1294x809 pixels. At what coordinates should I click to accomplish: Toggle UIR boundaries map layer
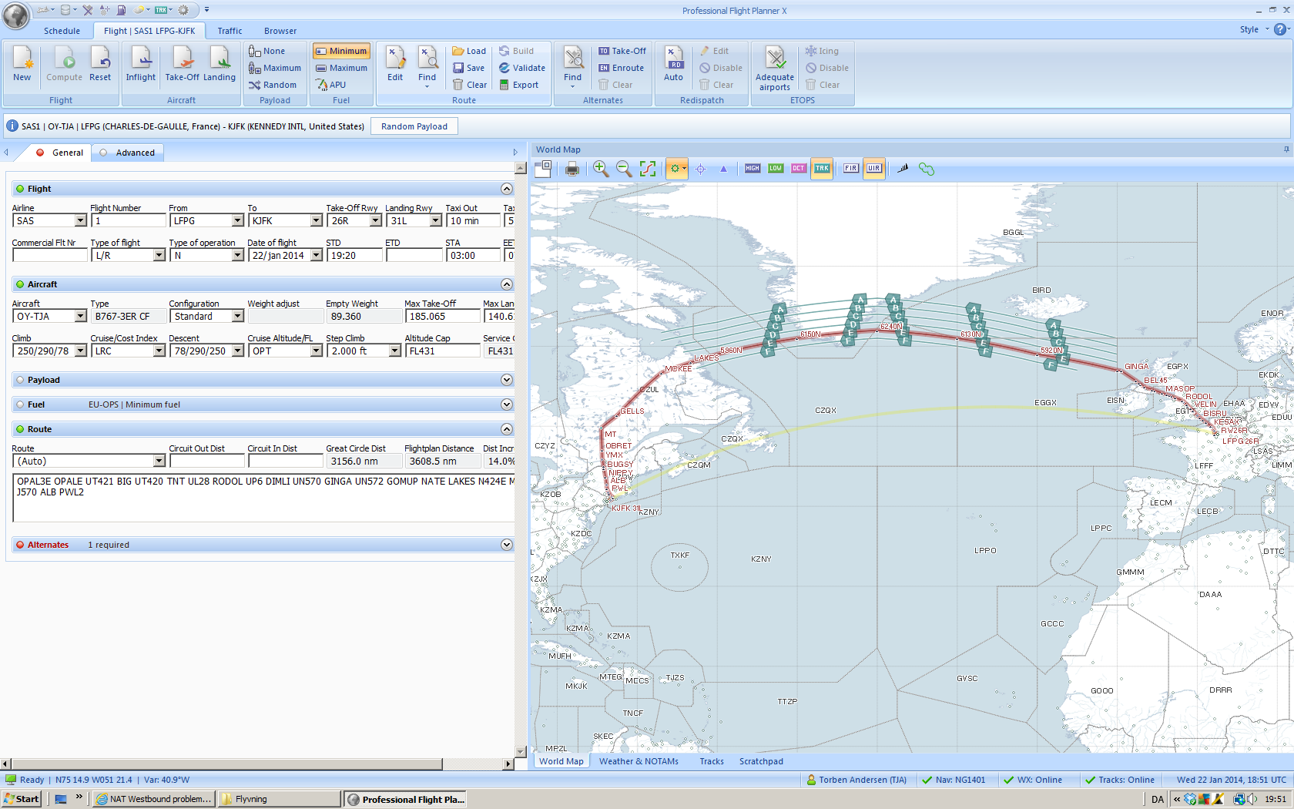tap(873, 169)
